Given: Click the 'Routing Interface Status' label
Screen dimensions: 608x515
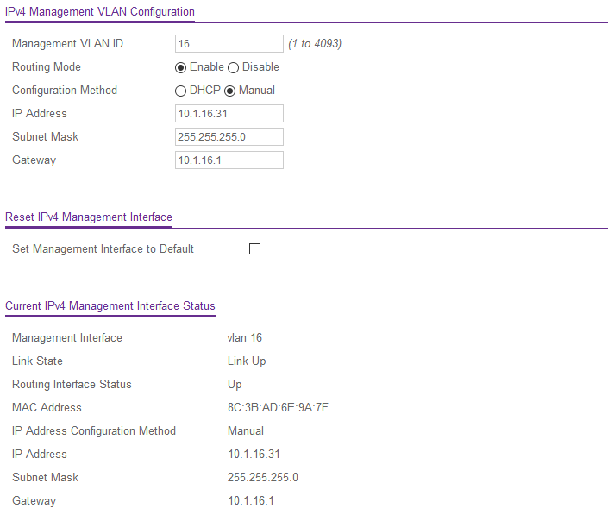Looking at the screenshot, I should click(72, 384).
